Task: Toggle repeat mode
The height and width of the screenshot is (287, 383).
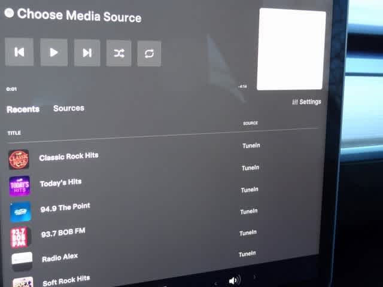Action: coord(149,54)
